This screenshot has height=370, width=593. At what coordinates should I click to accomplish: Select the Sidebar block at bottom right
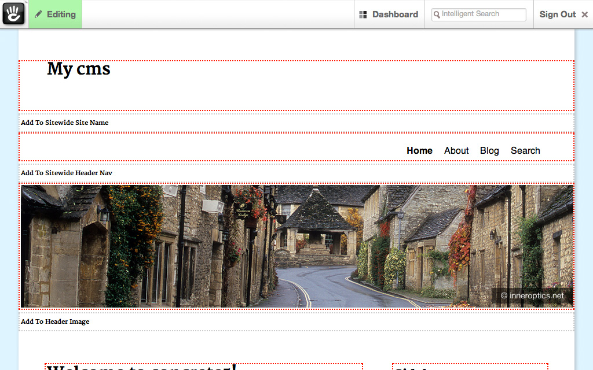point(469,367)
